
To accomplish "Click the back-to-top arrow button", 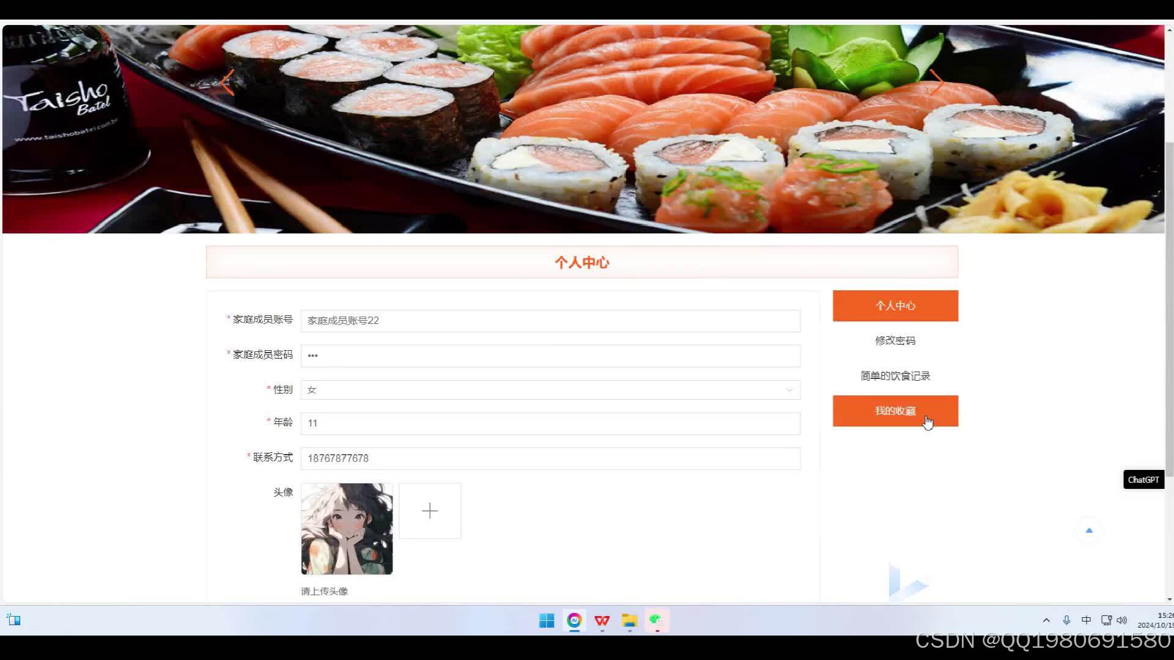I will click(1089, 530).
